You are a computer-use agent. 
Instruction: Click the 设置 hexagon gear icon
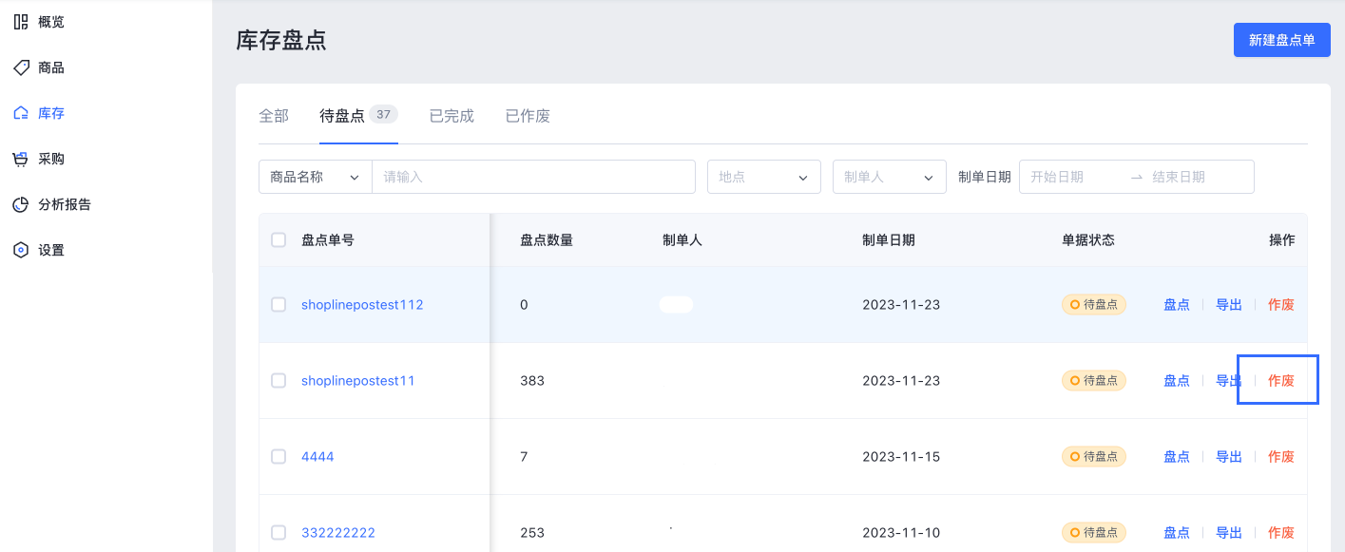[21, 250]
